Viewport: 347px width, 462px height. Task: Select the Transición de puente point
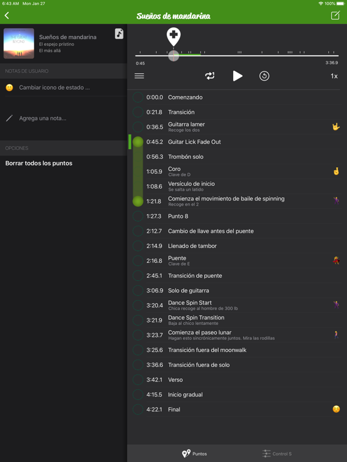[x=237, y=276]
